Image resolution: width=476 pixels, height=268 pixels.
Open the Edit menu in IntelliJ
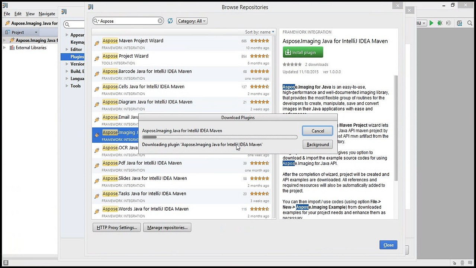18,14
